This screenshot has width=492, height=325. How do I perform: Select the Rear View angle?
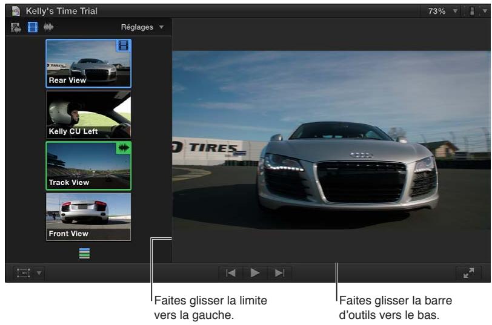click(88, 64)
